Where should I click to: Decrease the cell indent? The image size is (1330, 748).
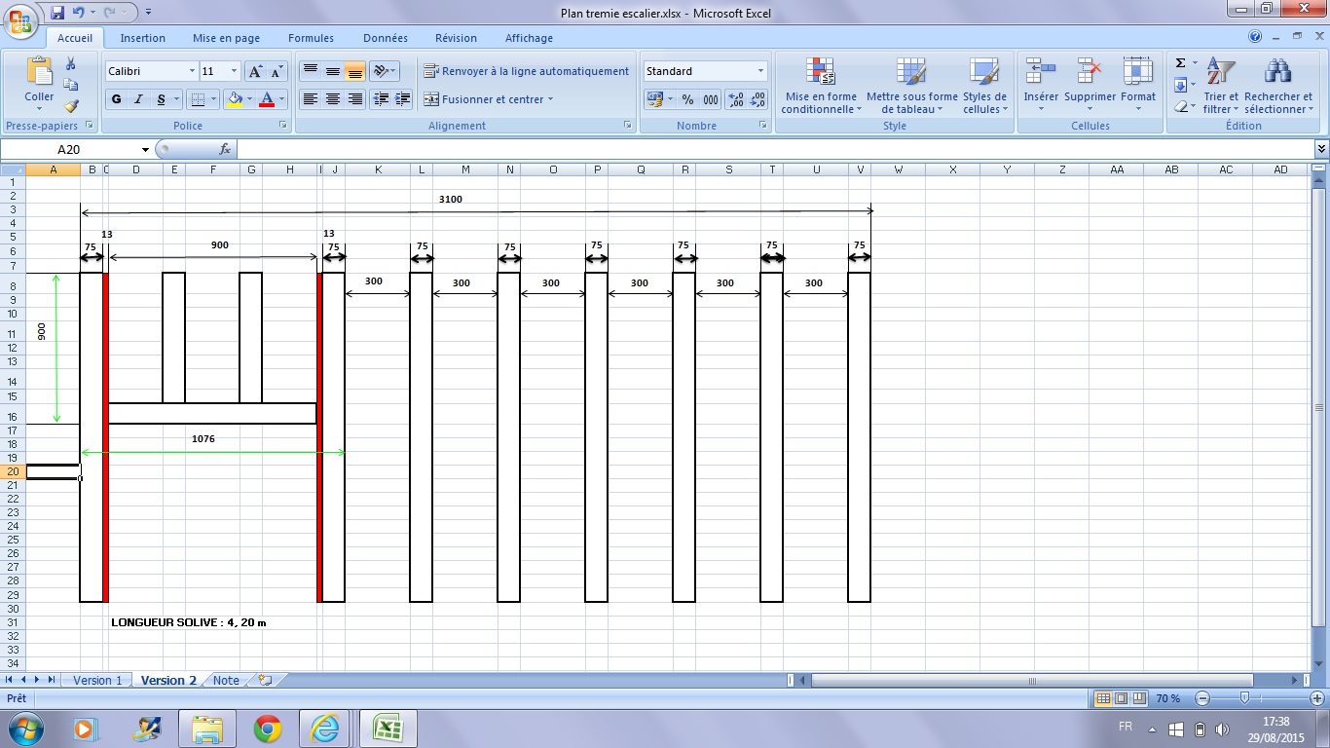(381, 98)
